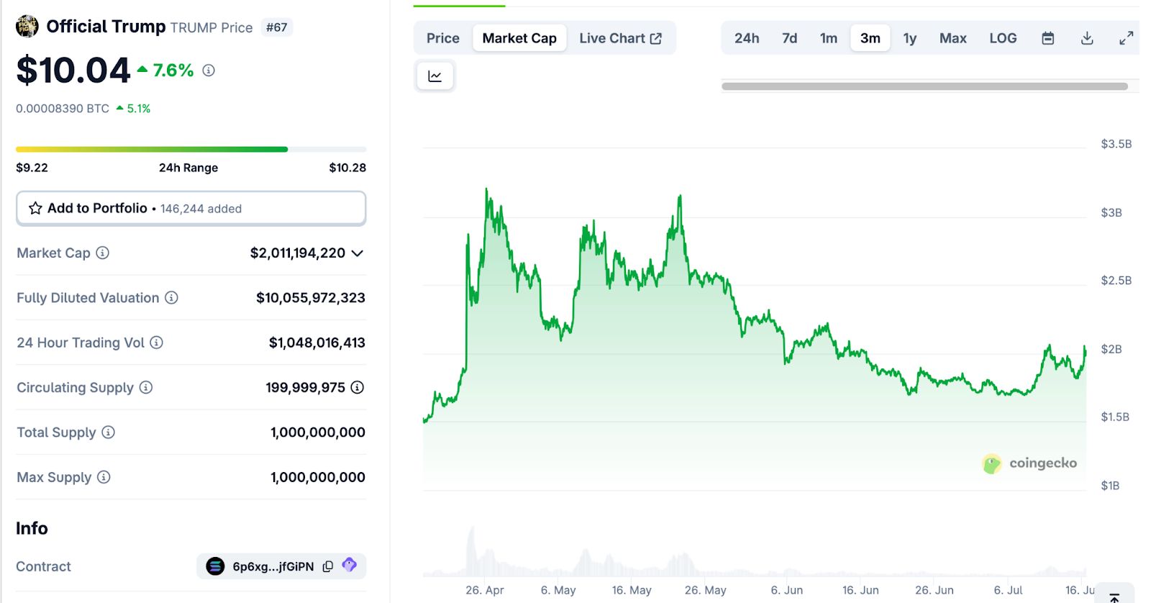This screenshot has width=1151, height=603.
Task: Click the Info section heading
Action: point(32,528)
